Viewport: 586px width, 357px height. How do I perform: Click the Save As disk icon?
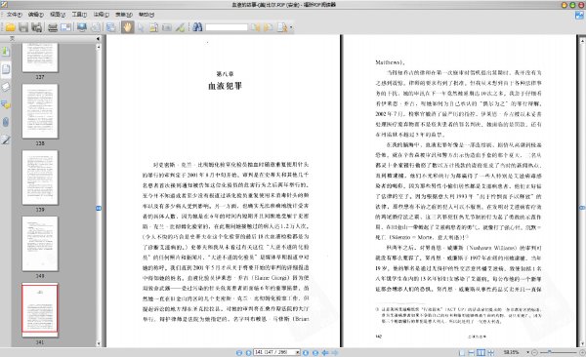coord(37,27)
